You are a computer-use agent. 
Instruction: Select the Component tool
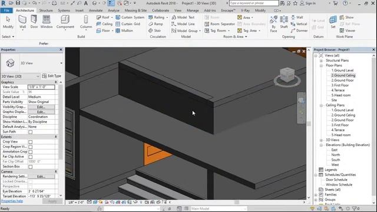[x=65, y=22]
